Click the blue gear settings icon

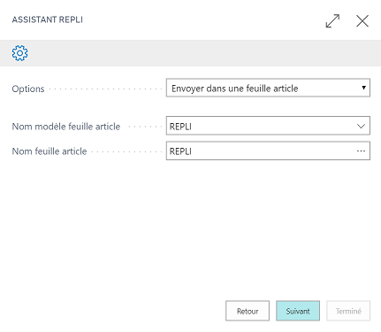tap(19, 53)
